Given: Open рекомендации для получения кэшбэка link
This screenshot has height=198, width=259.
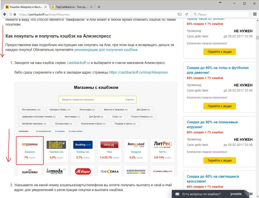Looking at the screenshot, I should 106,50.
